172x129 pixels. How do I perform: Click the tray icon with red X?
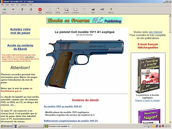163,126
